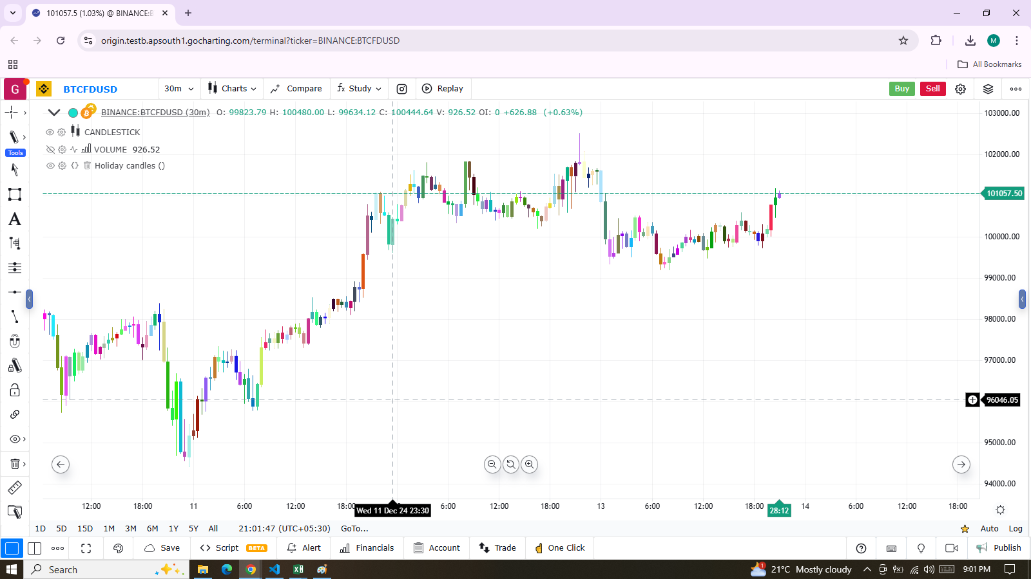Viewport: 1031px width, 579px height.
Task: Open the Financials tab
Action: click(367, 548)
